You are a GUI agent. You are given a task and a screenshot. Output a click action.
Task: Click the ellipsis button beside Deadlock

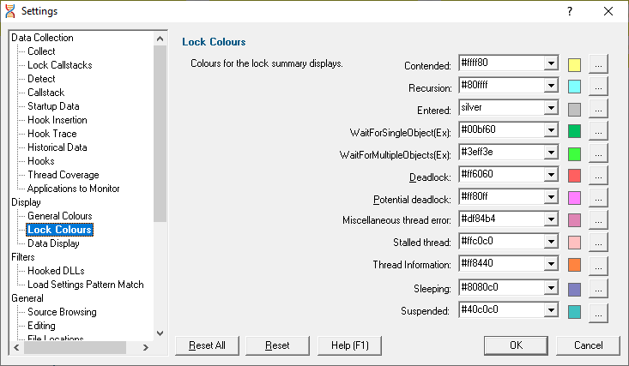[x=598, y=176]
